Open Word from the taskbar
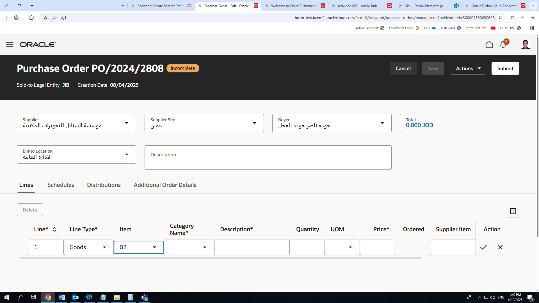This screenshot has width=539, height=303. 62,297
